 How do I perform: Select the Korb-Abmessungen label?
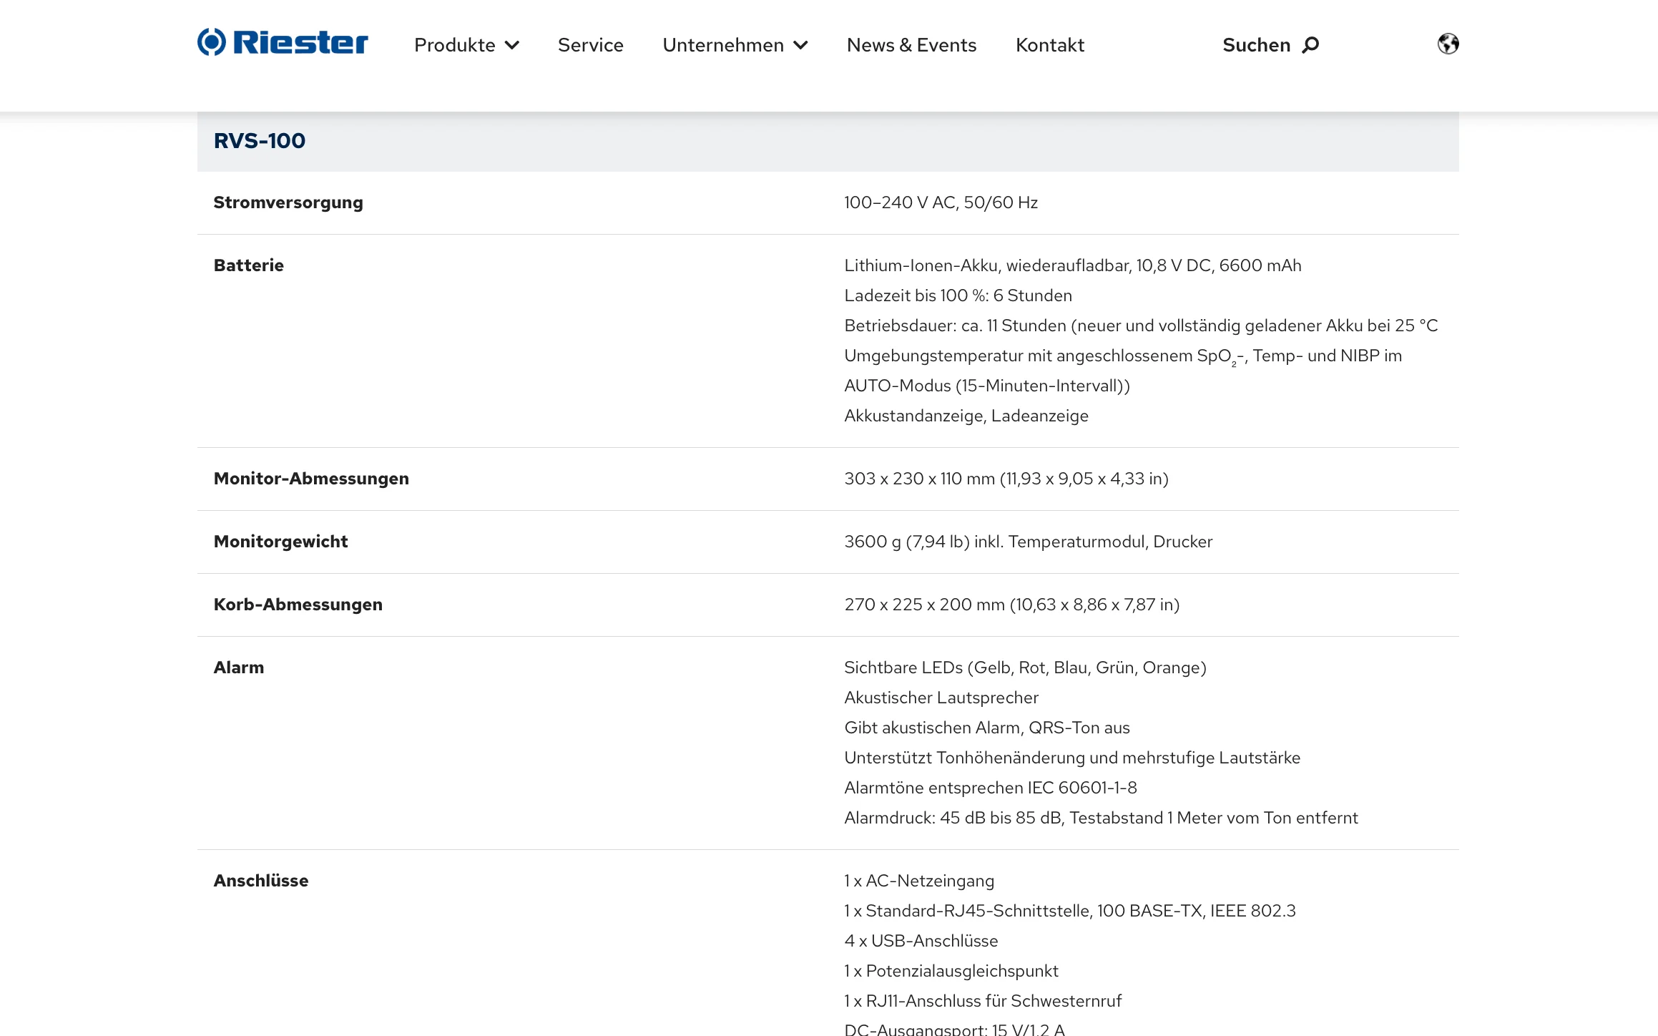click(298, 605)
